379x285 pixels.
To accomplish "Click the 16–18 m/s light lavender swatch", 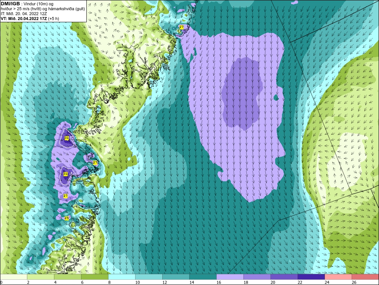I will (x=230, y=277).
